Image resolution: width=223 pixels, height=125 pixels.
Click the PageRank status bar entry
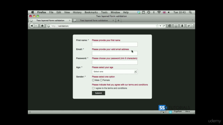[x=178, y=111]
